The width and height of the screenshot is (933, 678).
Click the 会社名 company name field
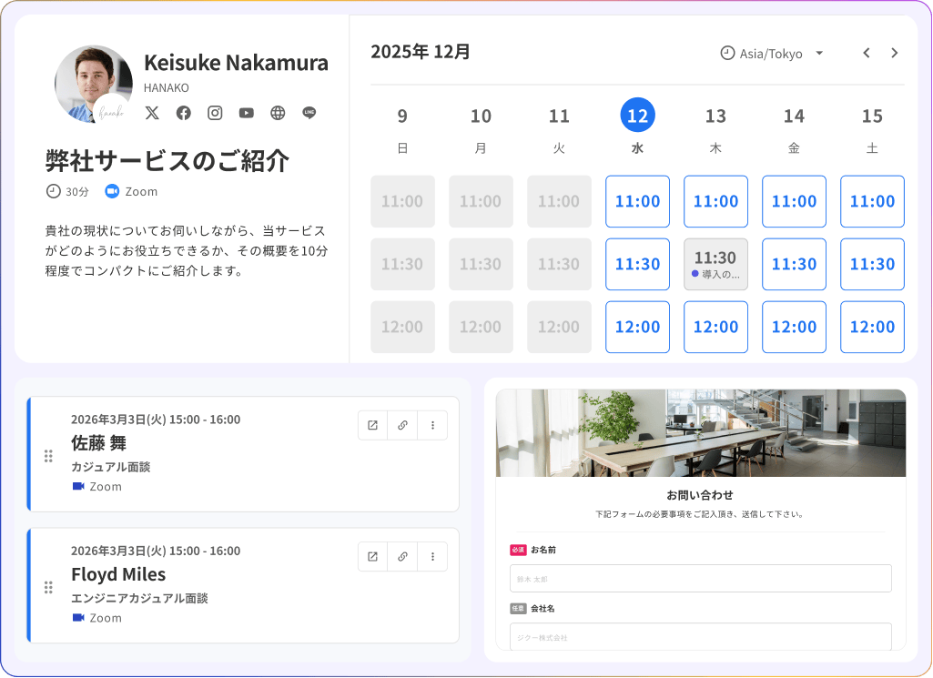700,636
